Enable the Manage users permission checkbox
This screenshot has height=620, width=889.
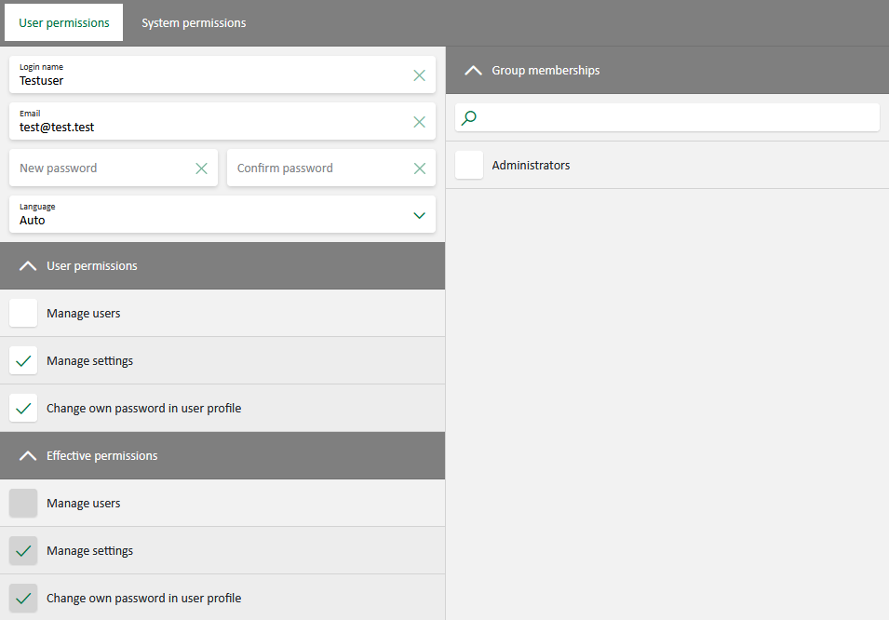(23, 314)
